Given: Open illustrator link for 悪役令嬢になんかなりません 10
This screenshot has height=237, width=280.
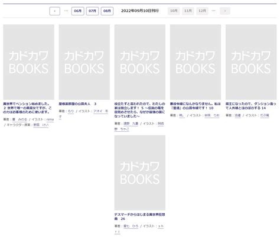Looking at the screenshot, I should point(212,115).
